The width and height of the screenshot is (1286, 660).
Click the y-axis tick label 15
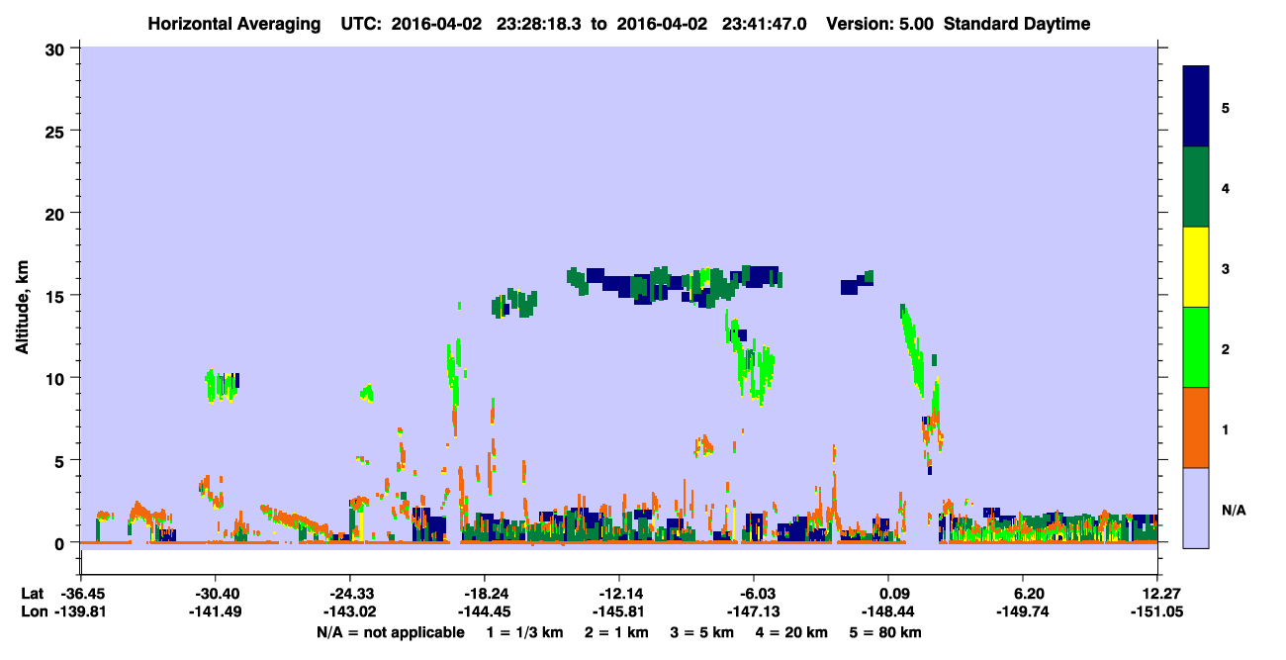coord(57,296)
